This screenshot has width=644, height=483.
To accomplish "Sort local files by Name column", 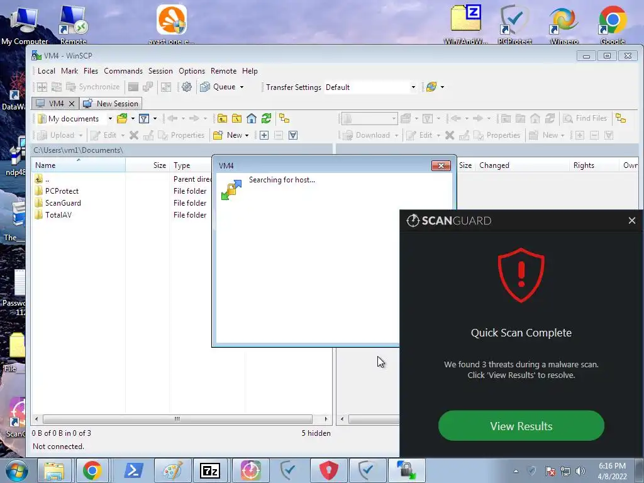I will [79, 165].
